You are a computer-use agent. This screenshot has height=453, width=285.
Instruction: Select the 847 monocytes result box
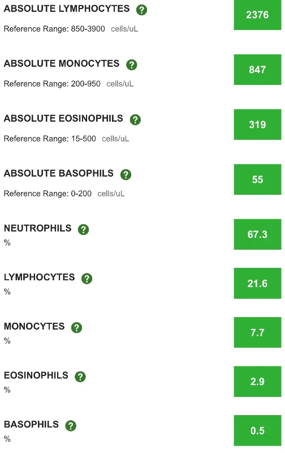pos(257,70)
